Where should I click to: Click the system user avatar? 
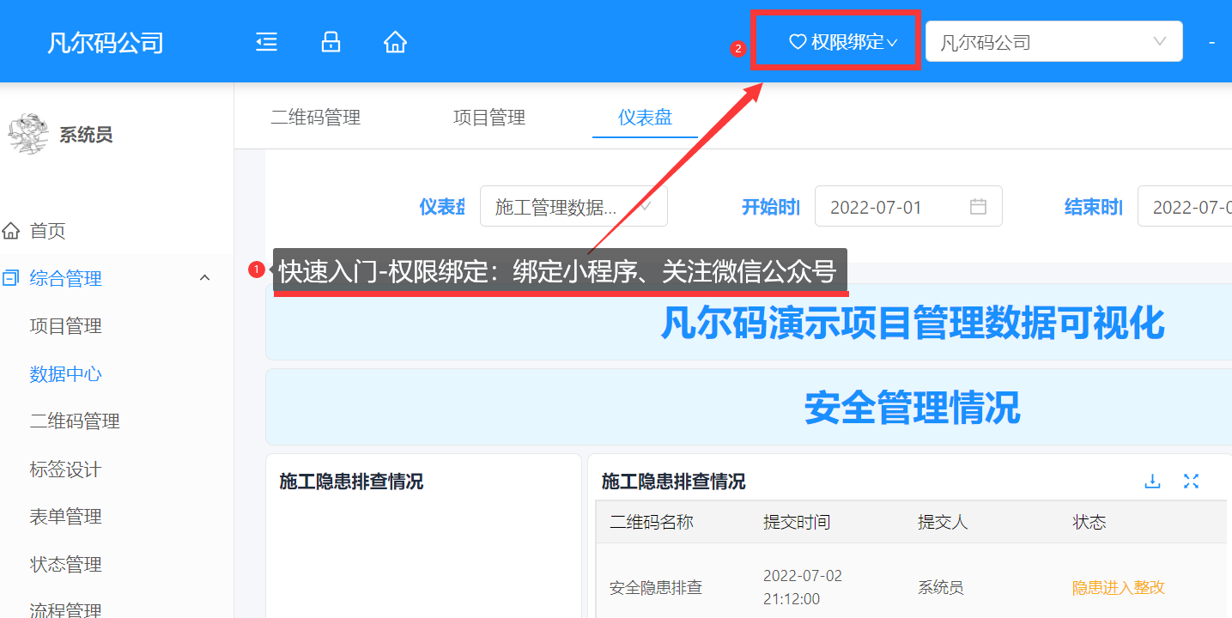click(27, 134)
